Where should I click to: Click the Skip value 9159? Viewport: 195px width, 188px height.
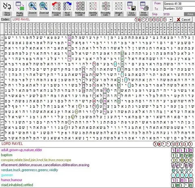166,14
